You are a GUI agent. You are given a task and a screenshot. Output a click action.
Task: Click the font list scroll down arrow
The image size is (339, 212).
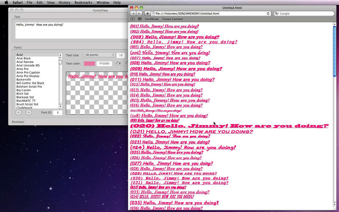(60, 107)
